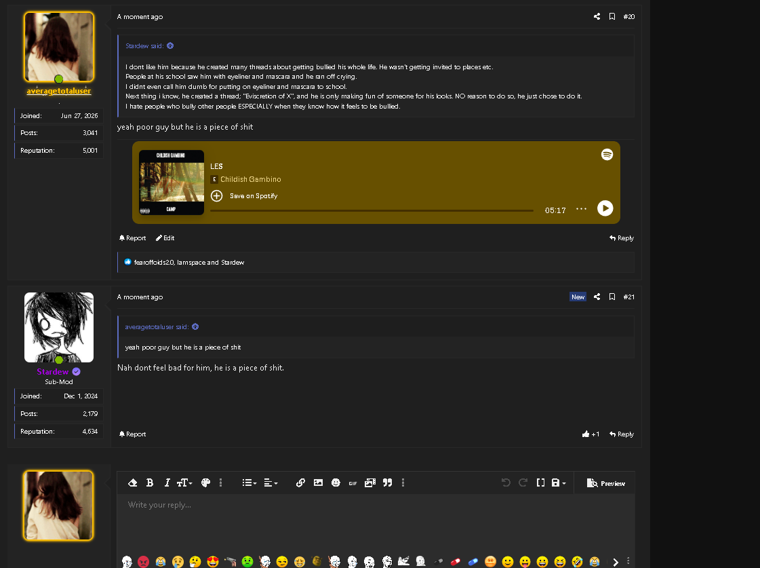The width and height of the screenshot is (760, 568).
Task: Open the font size dropdown
Action: 184,482
